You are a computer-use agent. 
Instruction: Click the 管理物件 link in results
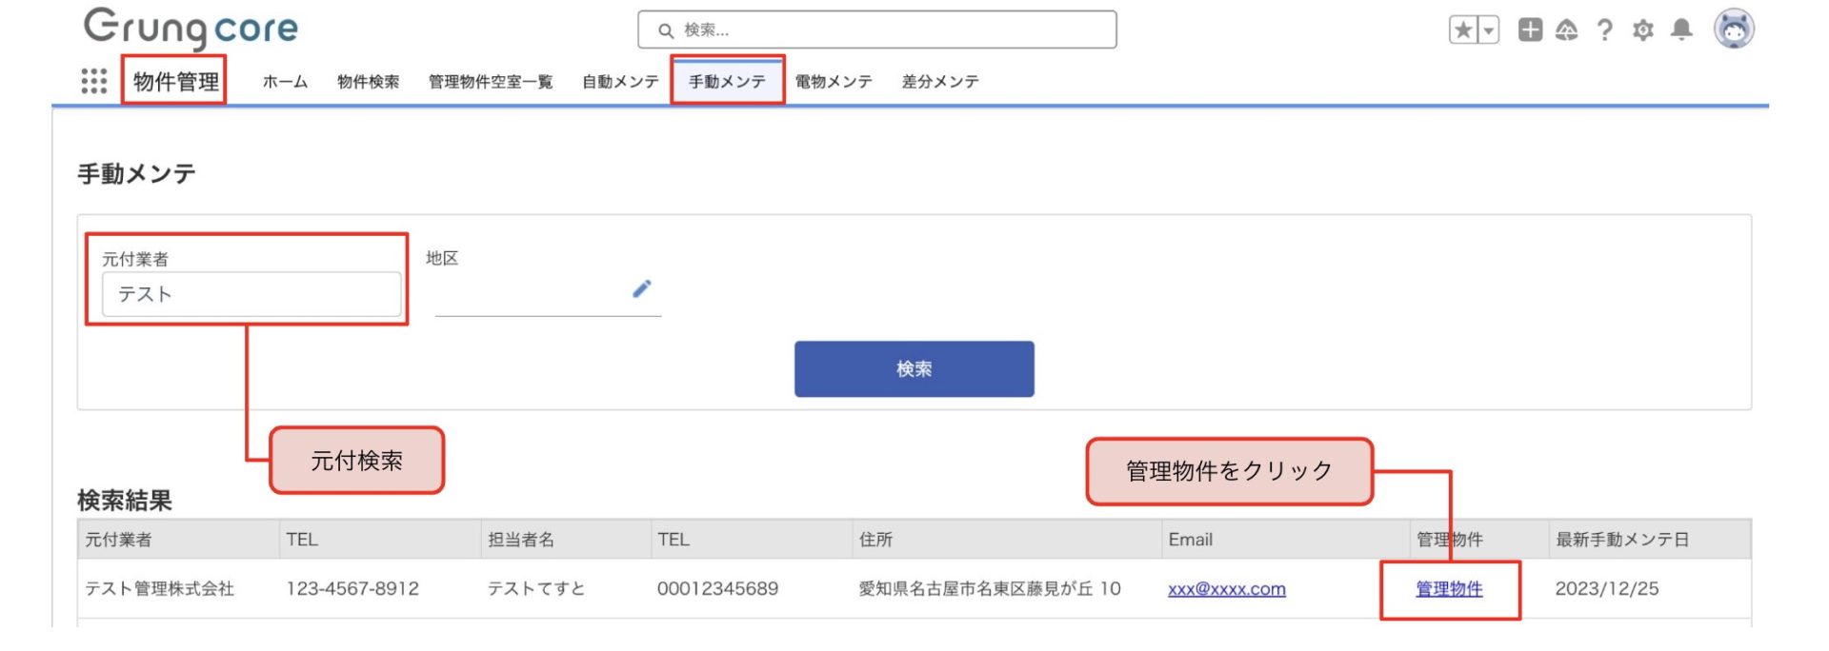click(1449, 589)
